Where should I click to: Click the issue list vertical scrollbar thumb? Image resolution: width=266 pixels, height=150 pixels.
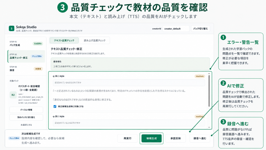pyautogui.click(x=209, y=91)
